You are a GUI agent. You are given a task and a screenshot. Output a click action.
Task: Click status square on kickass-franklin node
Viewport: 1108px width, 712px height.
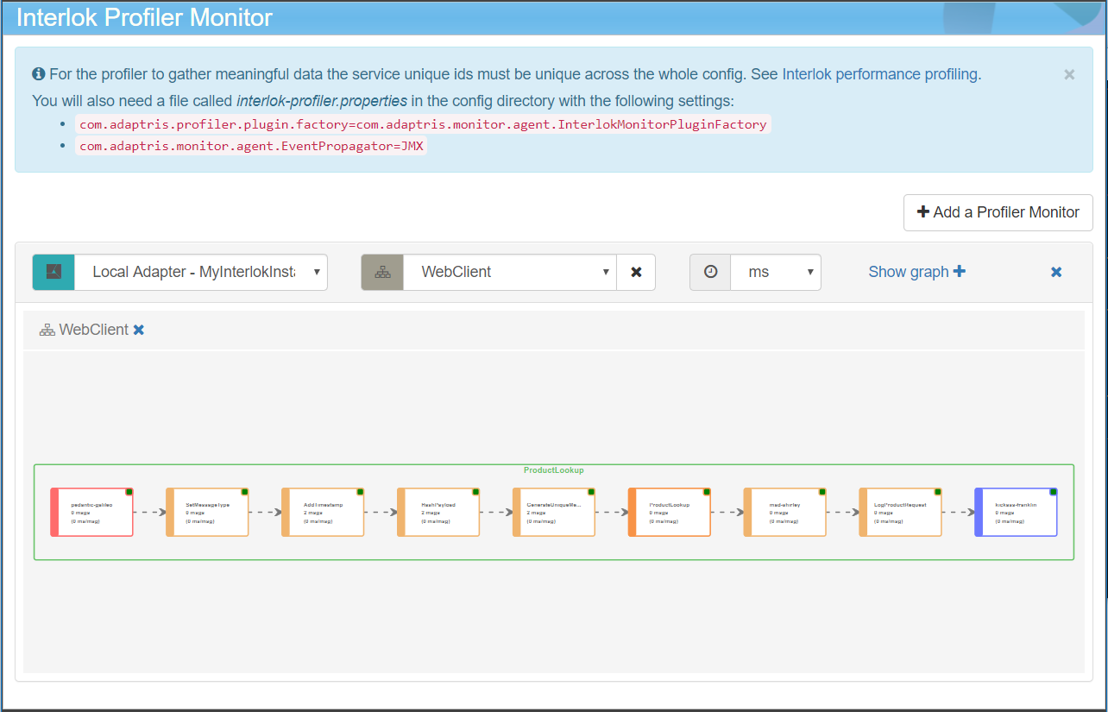(1054, 492)
